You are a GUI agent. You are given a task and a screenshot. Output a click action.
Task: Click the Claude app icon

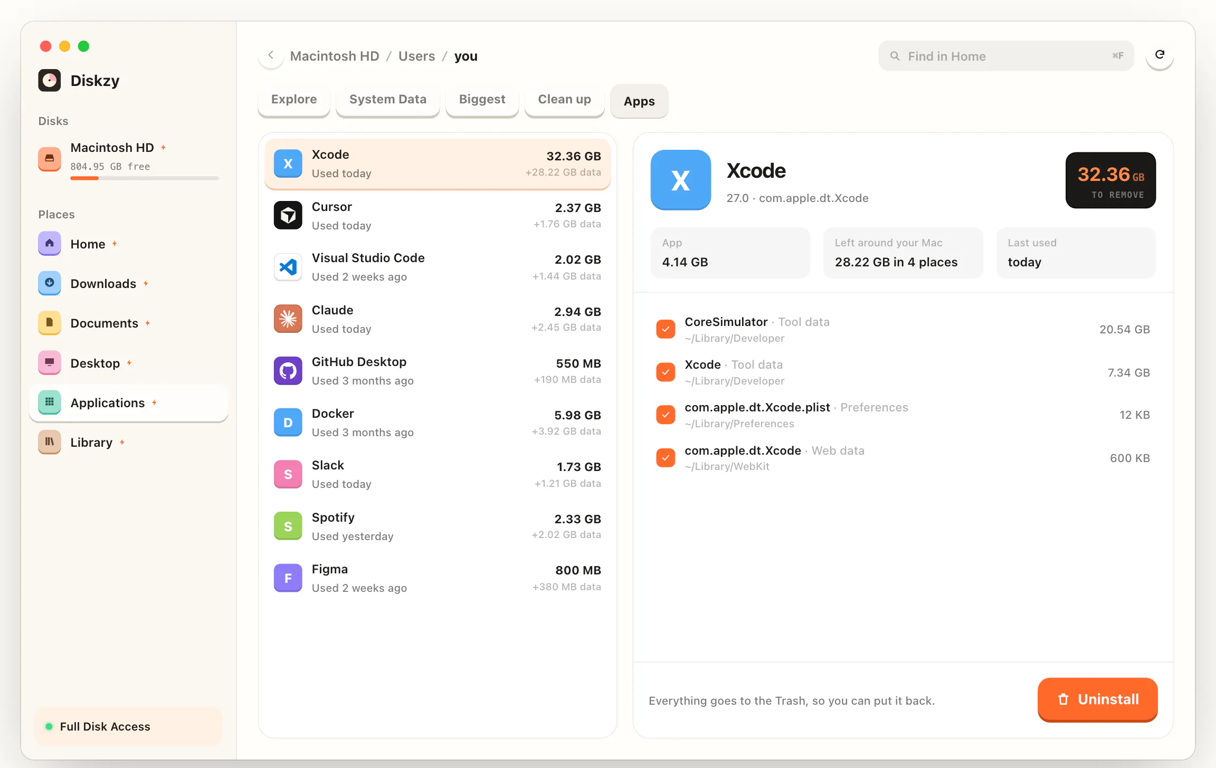click(x=288, y=319)
